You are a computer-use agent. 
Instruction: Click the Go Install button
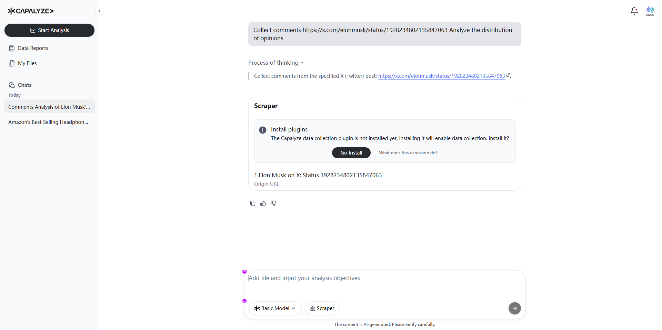(351, 153)
